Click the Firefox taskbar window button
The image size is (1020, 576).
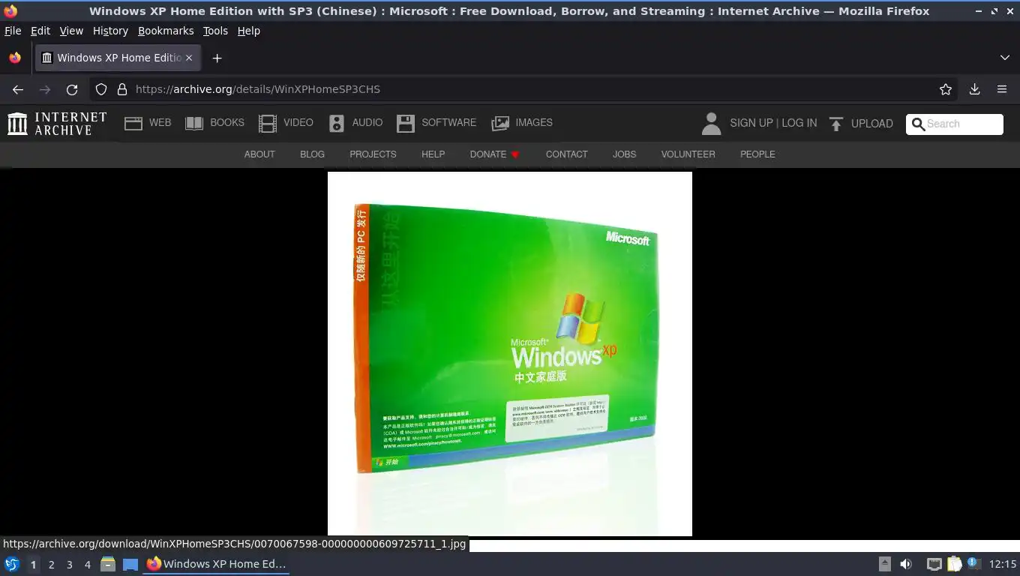click(217, 564)
